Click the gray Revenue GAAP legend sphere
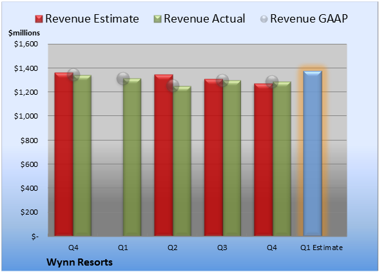Viewport: 379px width, 272px height. point(264,19)
